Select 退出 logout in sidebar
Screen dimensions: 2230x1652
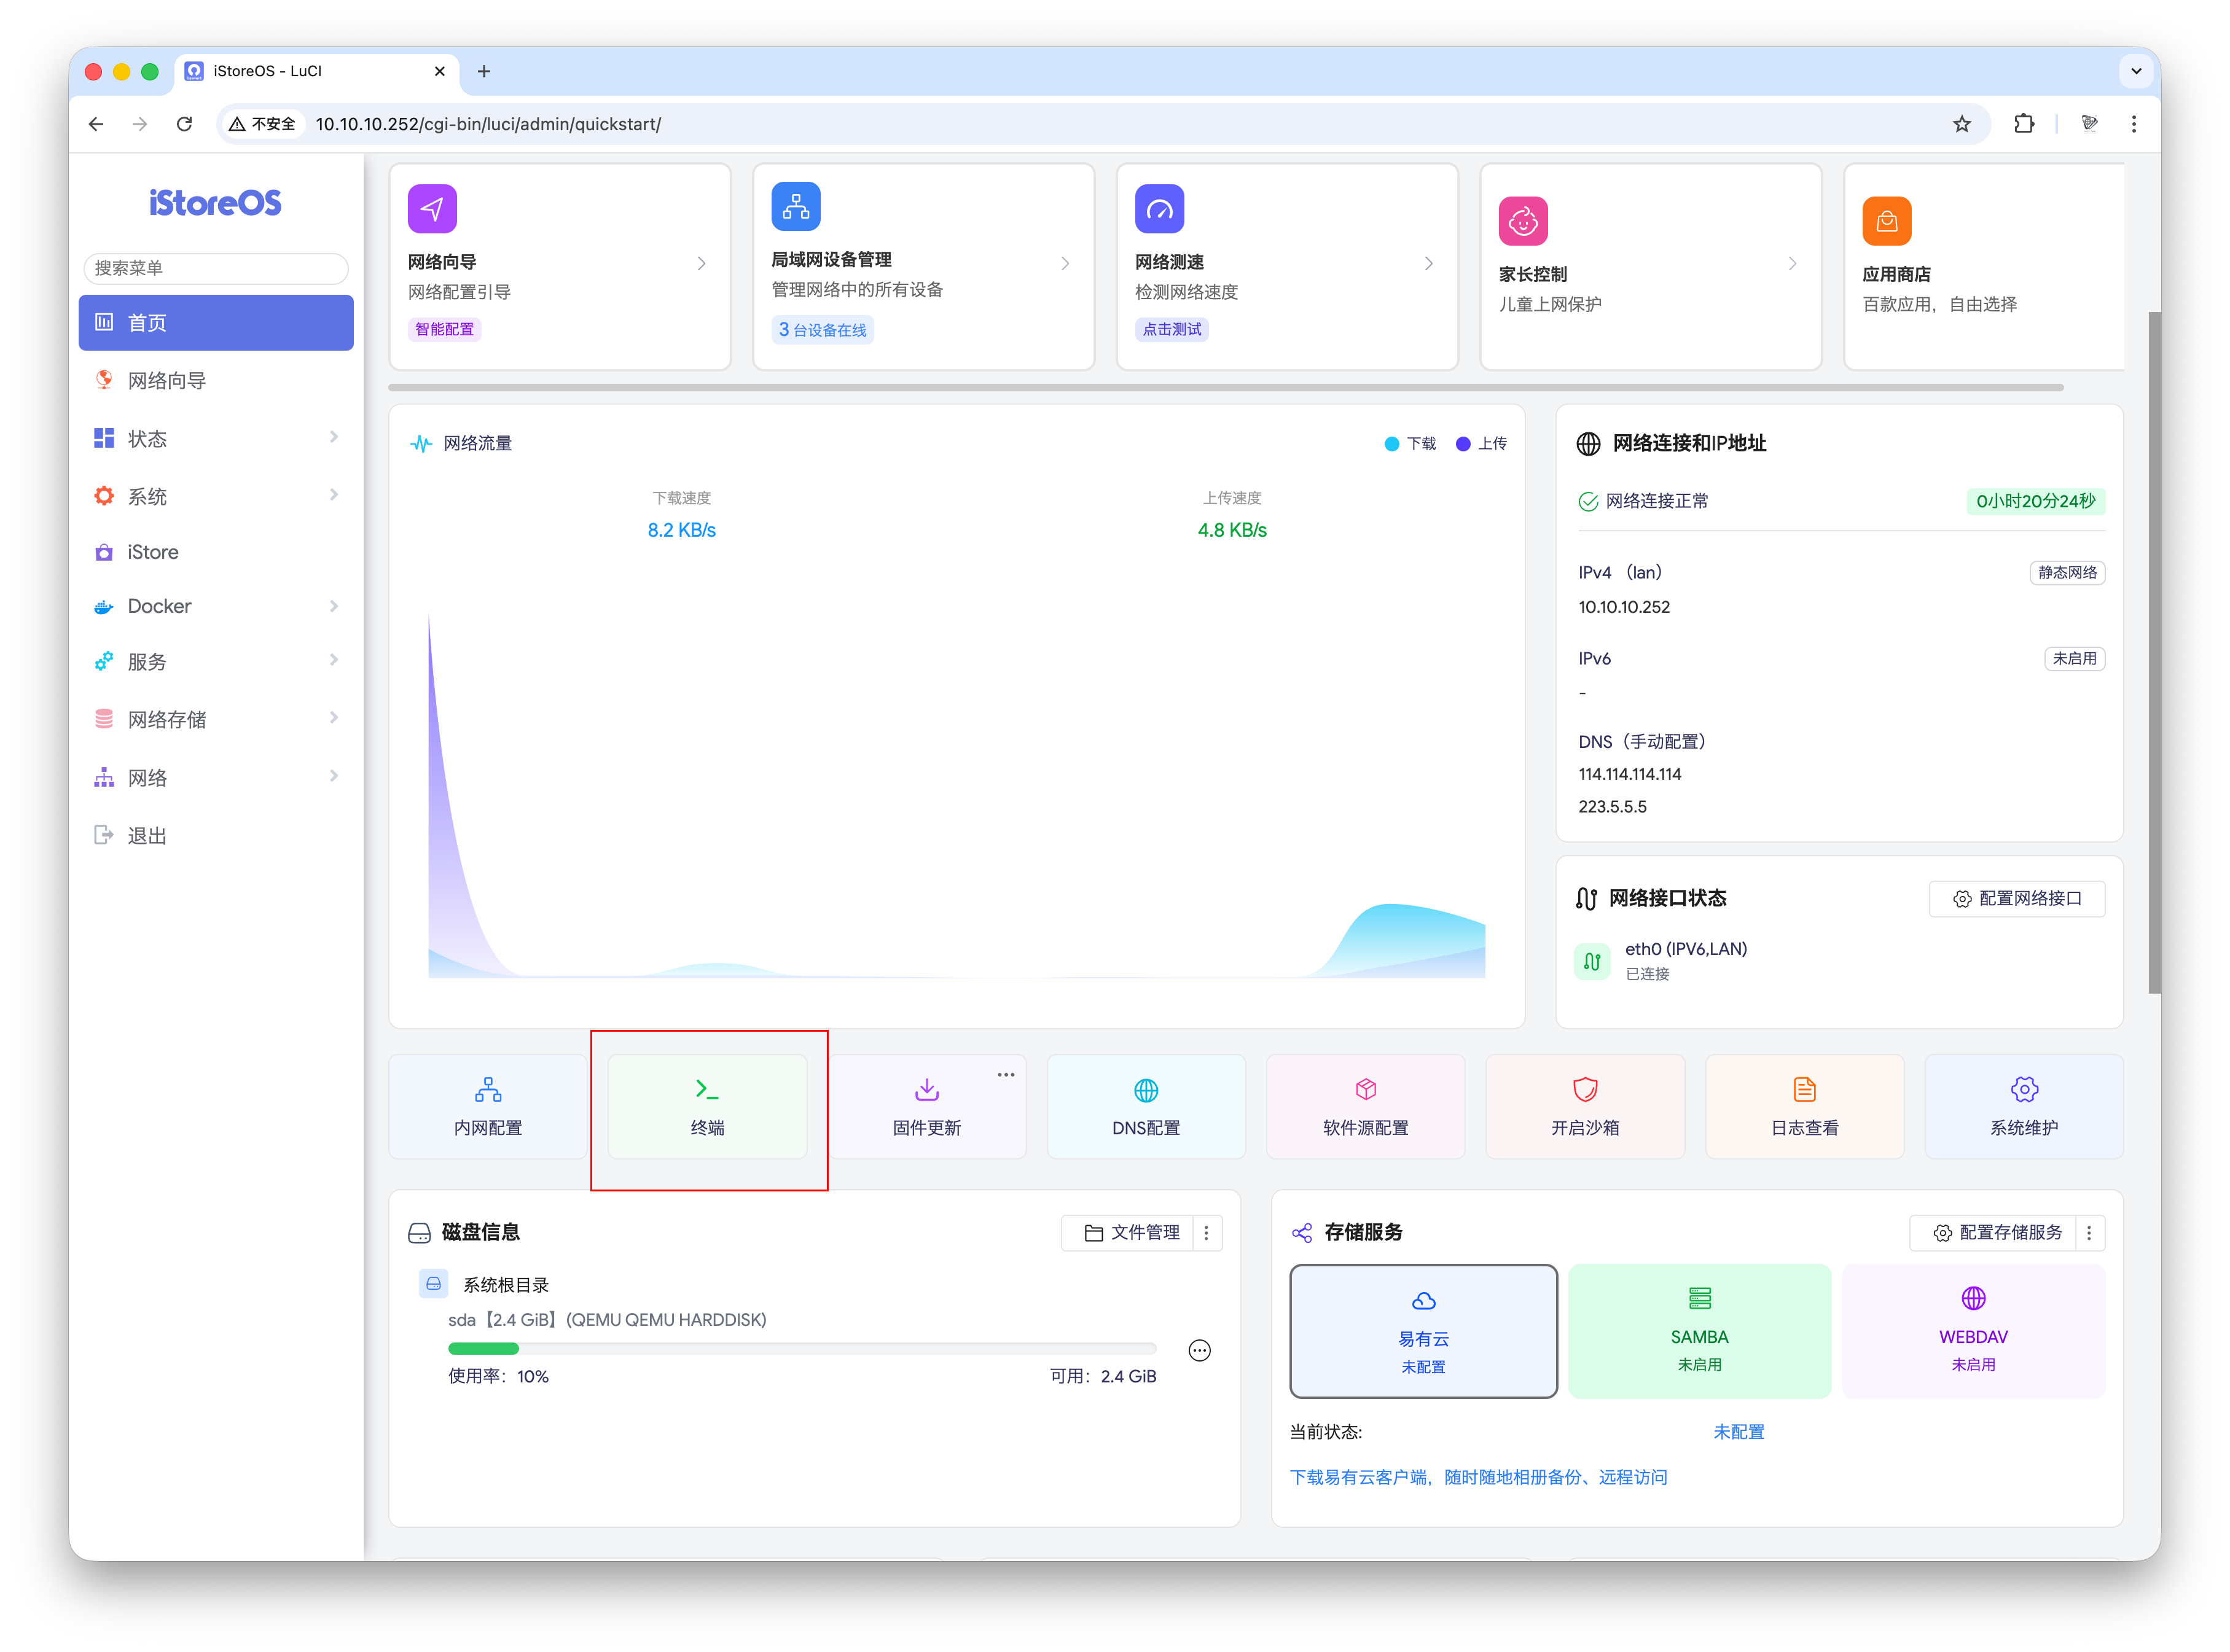coord(147,835)
